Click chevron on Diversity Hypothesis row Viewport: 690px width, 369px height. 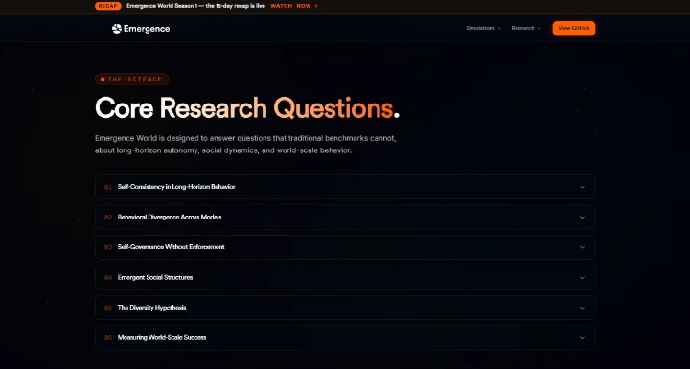tap(582, 308)
